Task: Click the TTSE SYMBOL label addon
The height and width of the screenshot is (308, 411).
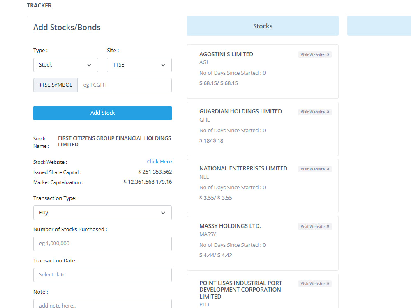Action: 55,85
